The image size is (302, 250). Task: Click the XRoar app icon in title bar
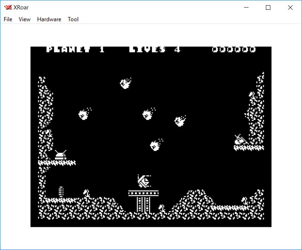pyautogui.click(x=8, y=8)
